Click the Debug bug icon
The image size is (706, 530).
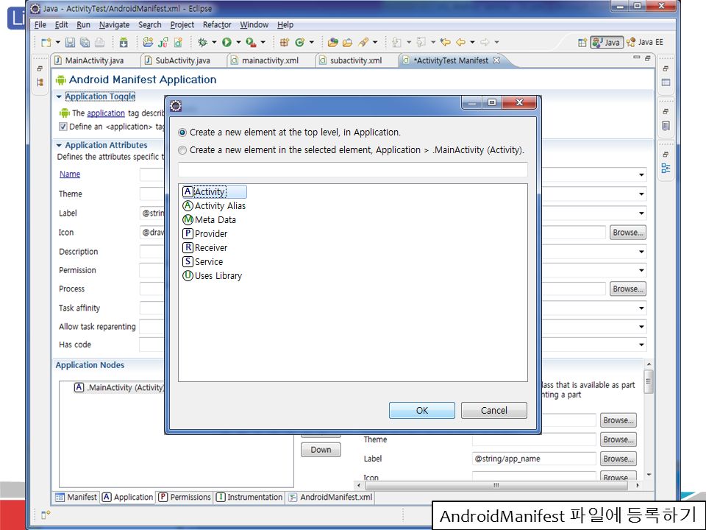(203, 43)
